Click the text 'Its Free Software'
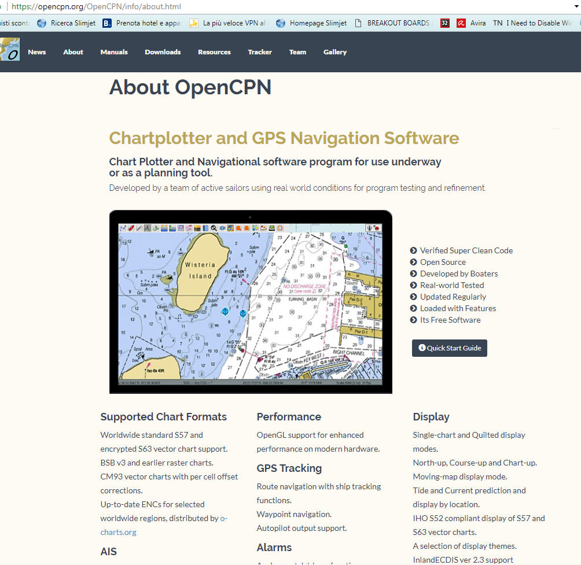Screen dimensions: 581x565 450,320
